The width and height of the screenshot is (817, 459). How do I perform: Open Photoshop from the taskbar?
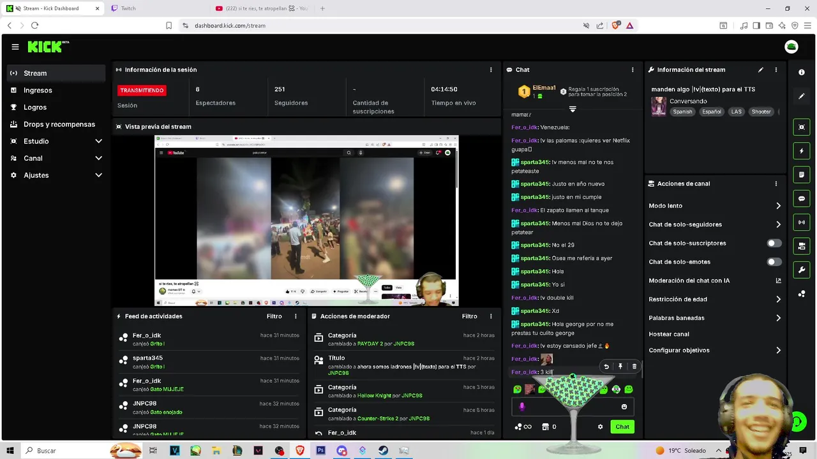pyautogui.click(x=321, y=451)
